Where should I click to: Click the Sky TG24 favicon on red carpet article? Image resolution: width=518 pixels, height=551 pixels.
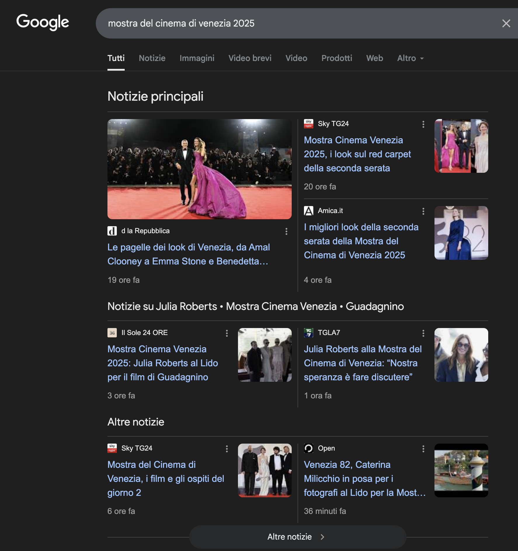coord(309,124)
